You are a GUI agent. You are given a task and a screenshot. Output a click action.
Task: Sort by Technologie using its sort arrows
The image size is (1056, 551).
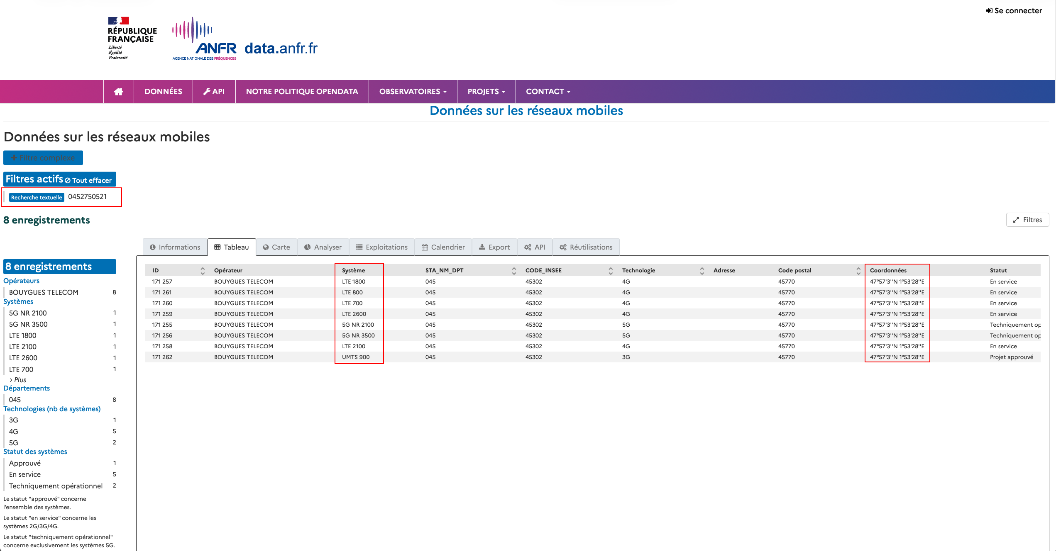click(x=702, y=271)
